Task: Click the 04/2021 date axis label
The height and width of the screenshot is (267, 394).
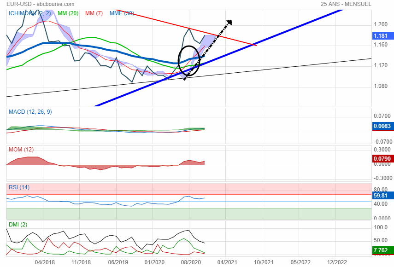Action: [227, 262]
